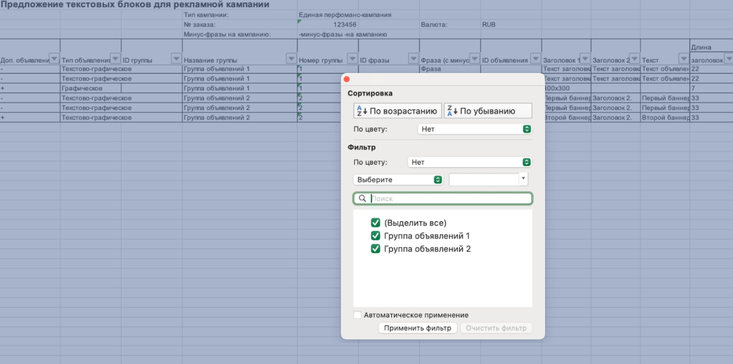Open filter arrow for Тип объявления column
The width and height of the screenshot is (733, 364).
tap(115, 58)
